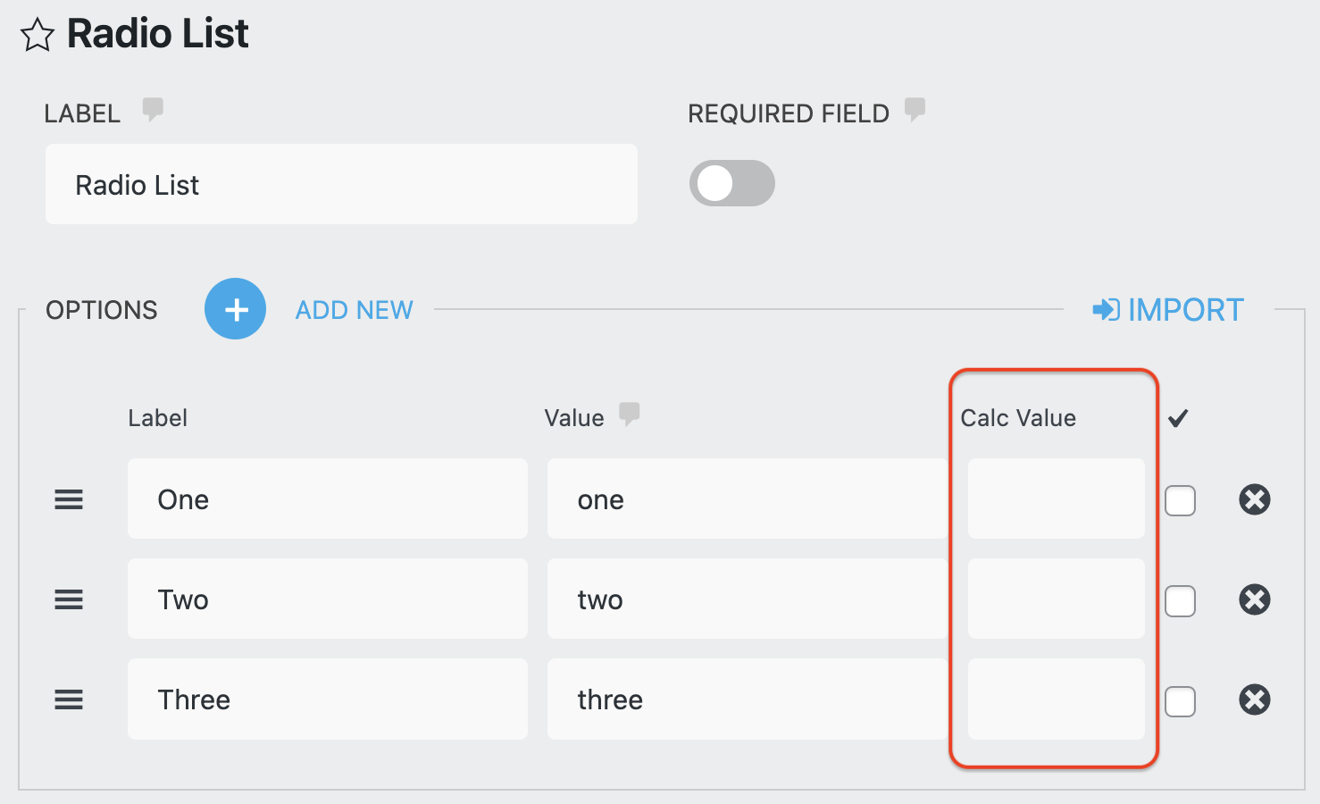Focus the Label field containing Radio List
Viewport: 1320px width, 804px height.
tap(341, 184)
